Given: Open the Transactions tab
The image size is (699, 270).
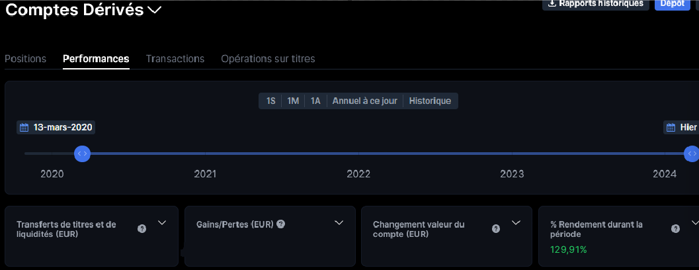Looking at the screenshot, I should (x=175, y=59).
